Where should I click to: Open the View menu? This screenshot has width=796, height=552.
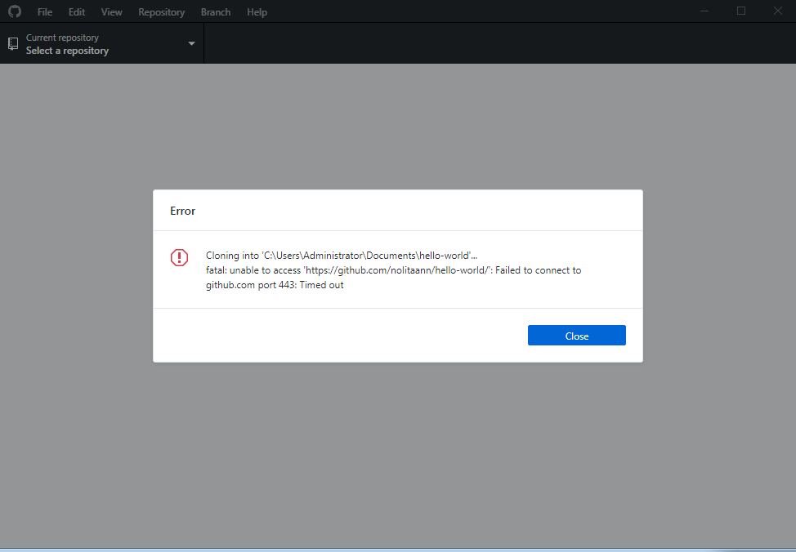(111, 11)
